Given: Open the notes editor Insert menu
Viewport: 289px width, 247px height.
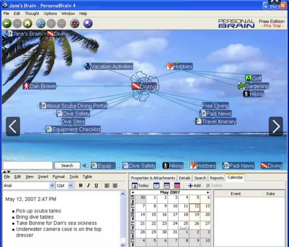Looking at the screenshot, I should 43,177.
